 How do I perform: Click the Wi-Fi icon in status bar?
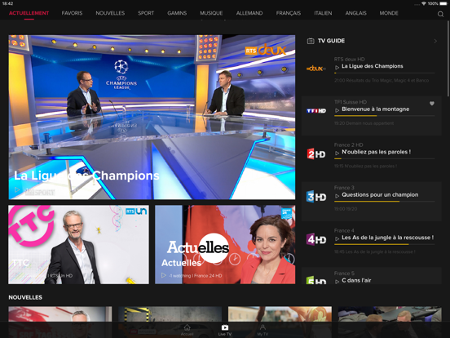pos(424,3)
